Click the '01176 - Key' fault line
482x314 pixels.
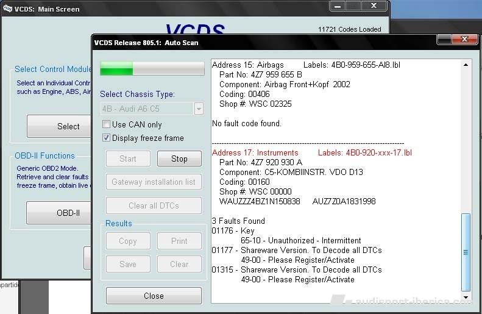click(233, 230)
